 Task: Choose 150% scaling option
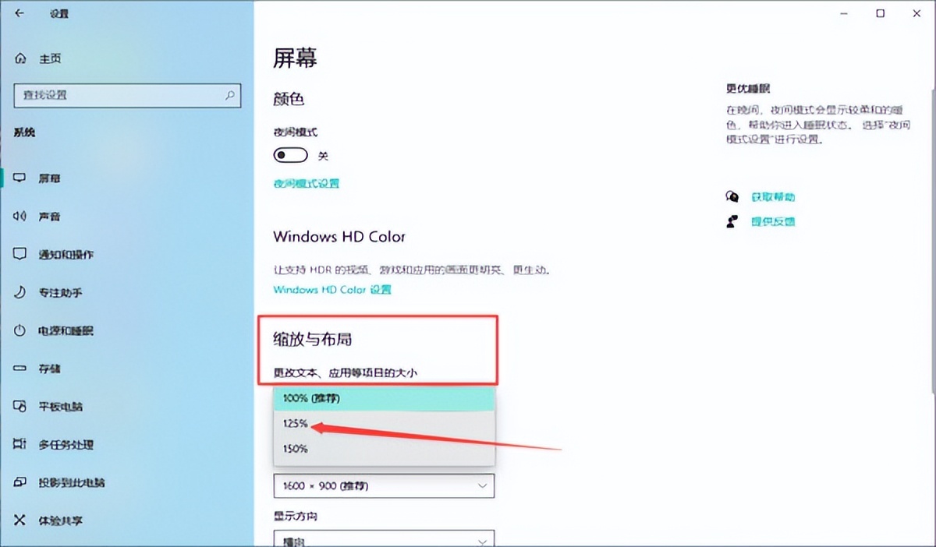[x=384, y=449]
